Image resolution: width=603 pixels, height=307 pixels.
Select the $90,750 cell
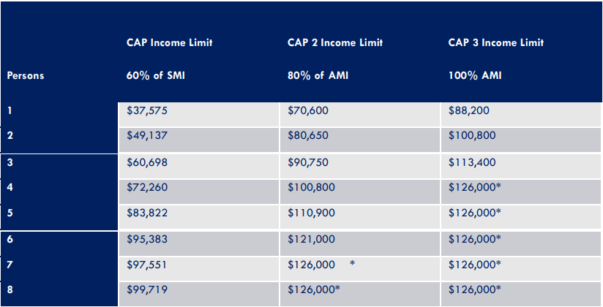309,162
